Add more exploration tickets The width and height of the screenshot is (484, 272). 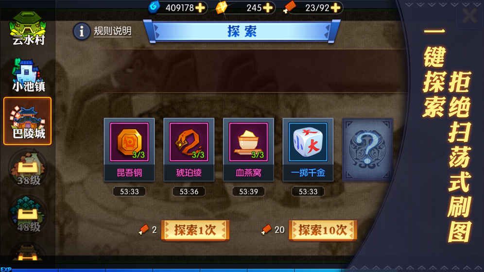pos(335,8)
